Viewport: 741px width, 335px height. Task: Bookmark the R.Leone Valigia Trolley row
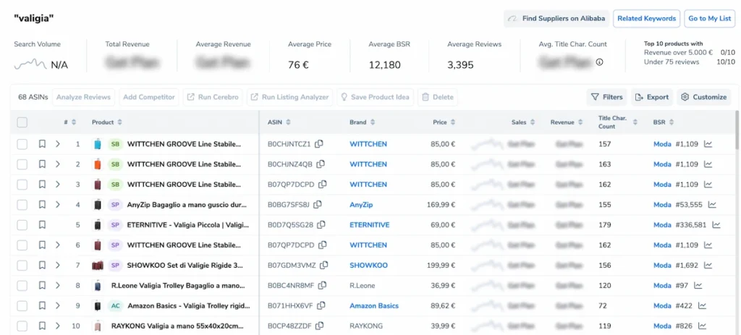(42, 285)
